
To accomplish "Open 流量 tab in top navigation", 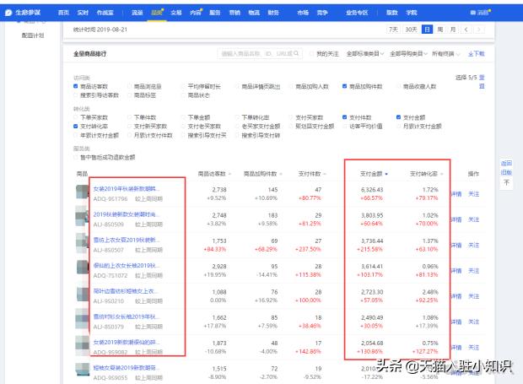I will 137,13.
